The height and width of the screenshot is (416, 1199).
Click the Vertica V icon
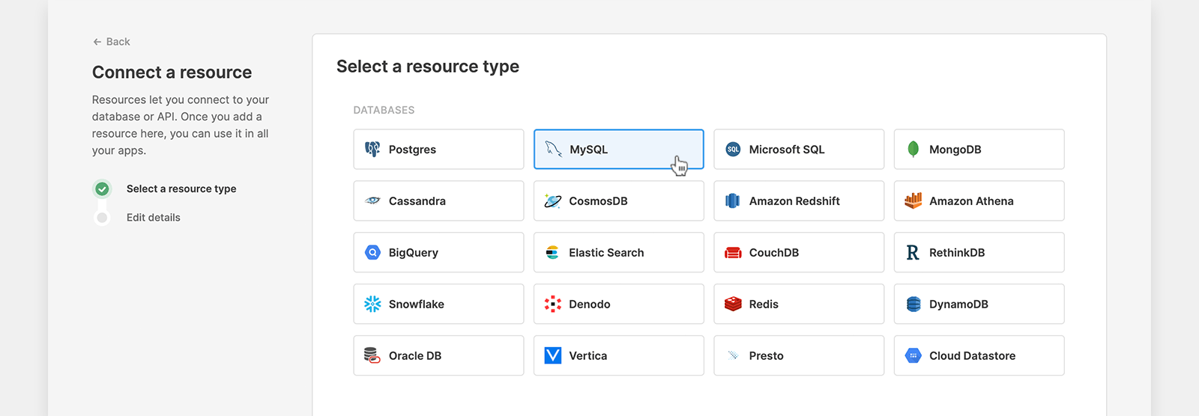pos(553,355)
